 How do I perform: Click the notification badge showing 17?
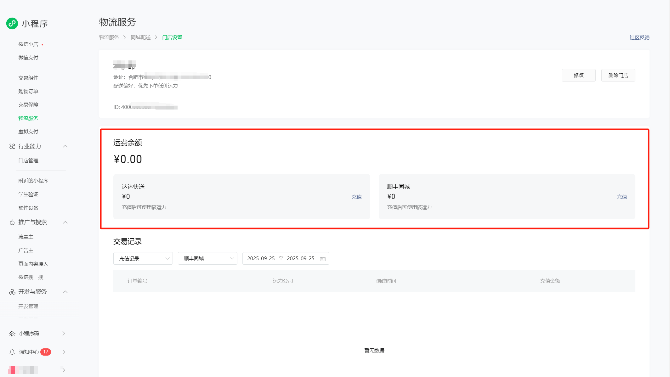tap(46, 352)
